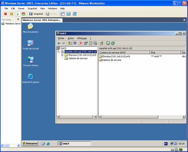Click the Poste de travail desktop icon

[31, 45]
